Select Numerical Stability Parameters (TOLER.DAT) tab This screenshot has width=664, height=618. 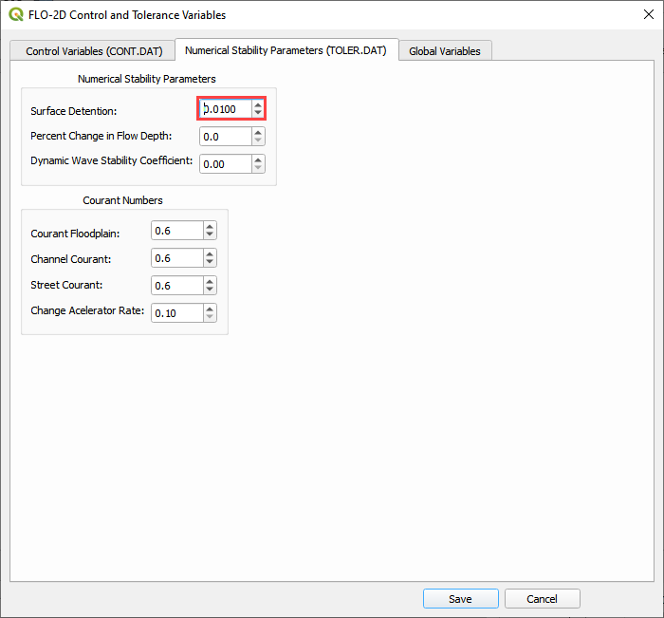286,50
